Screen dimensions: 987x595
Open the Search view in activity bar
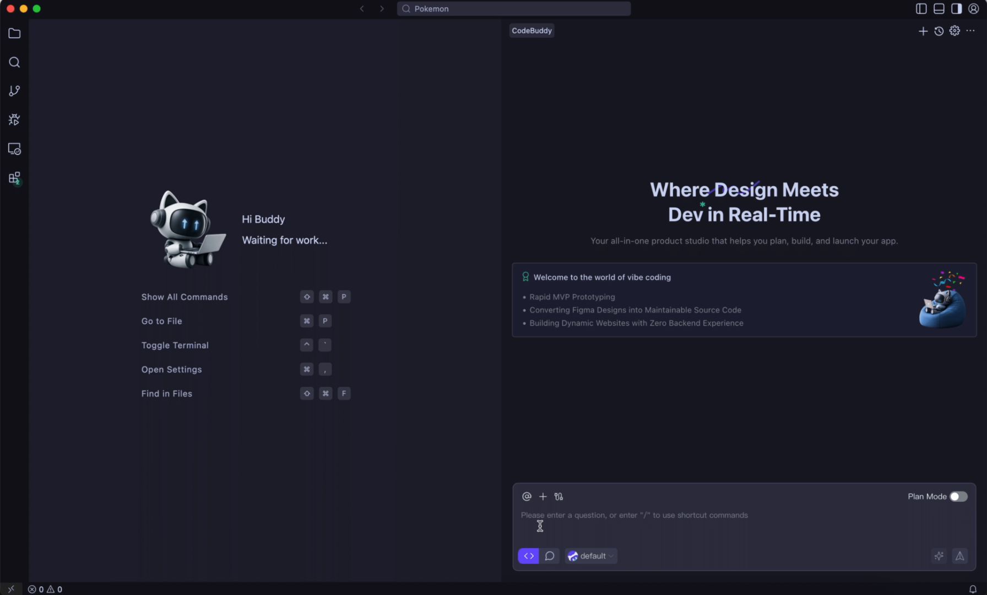pos(14,62)
